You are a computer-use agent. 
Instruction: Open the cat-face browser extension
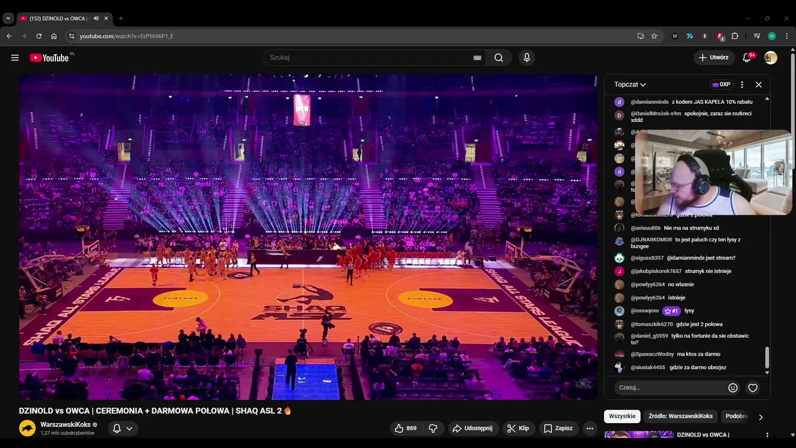click(x=675, y=36)
